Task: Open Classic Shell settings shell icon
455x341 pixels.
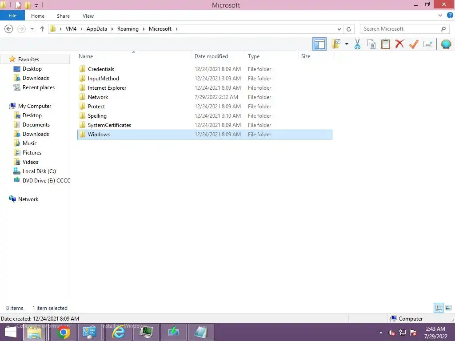Action: 446,44
